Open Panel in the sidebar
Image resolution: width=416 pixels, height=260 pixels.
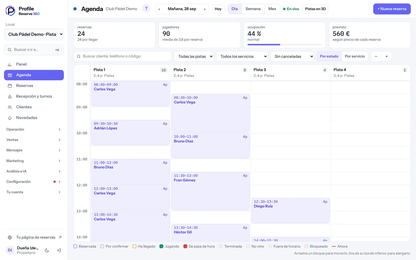pos(34,64)
